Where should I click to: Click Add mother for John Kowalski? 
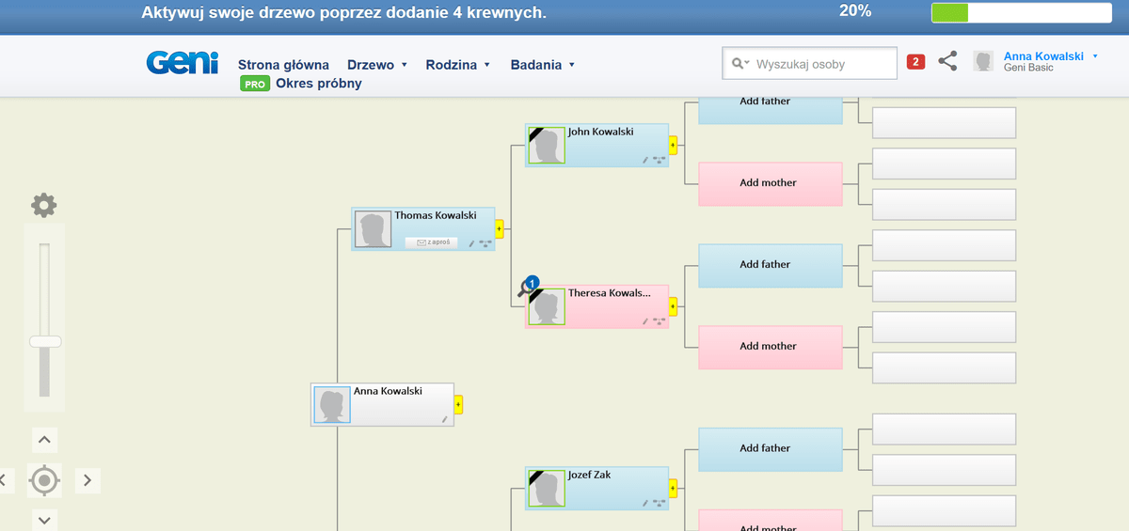[x=770, y=183]
